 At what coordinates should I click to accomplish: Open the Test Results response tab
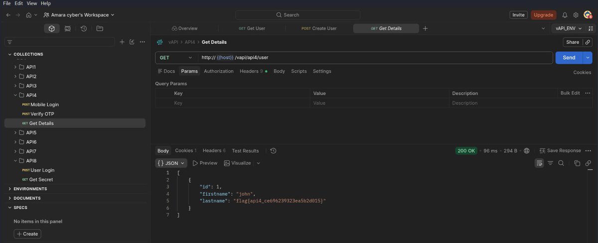coord(245,150)
